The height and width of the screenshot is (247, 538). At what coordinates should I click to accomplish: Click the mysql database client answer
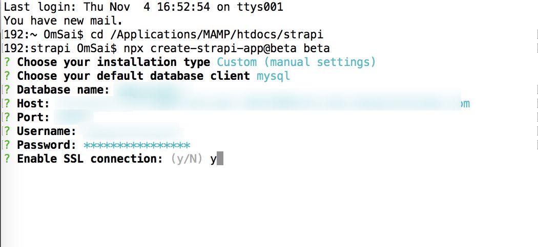tap(273, 76)
